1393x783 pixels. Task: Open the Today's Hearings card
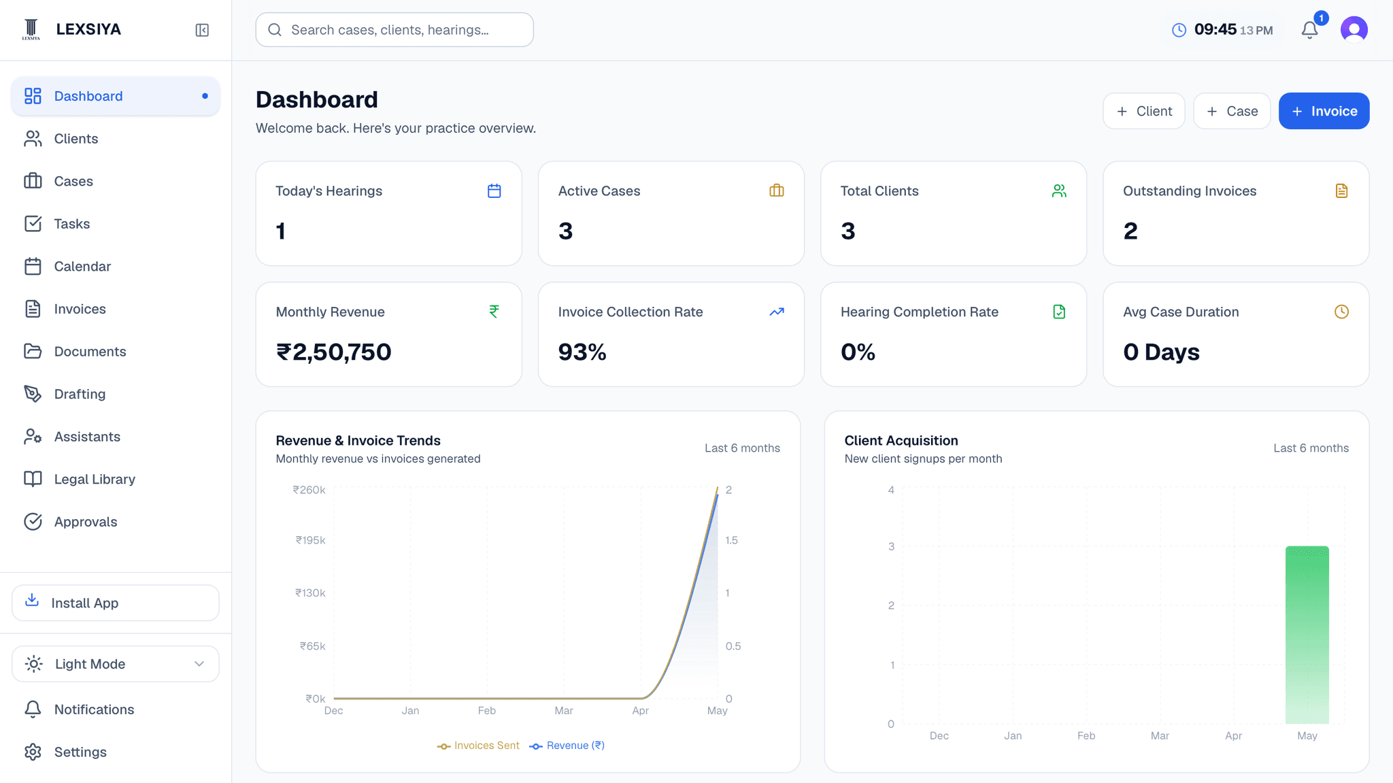(x=388, y=214)
